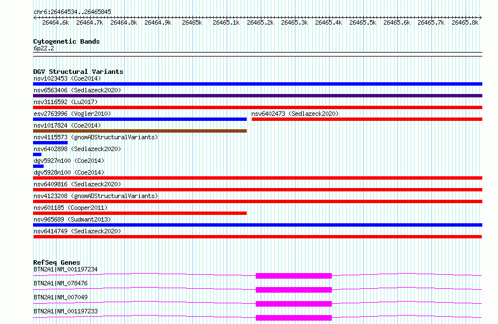Viewport: 498px width, 324px height.
Task: Click the short blue bar for nsv4115573
Action: pyautogui.click(x=50, y=143)
